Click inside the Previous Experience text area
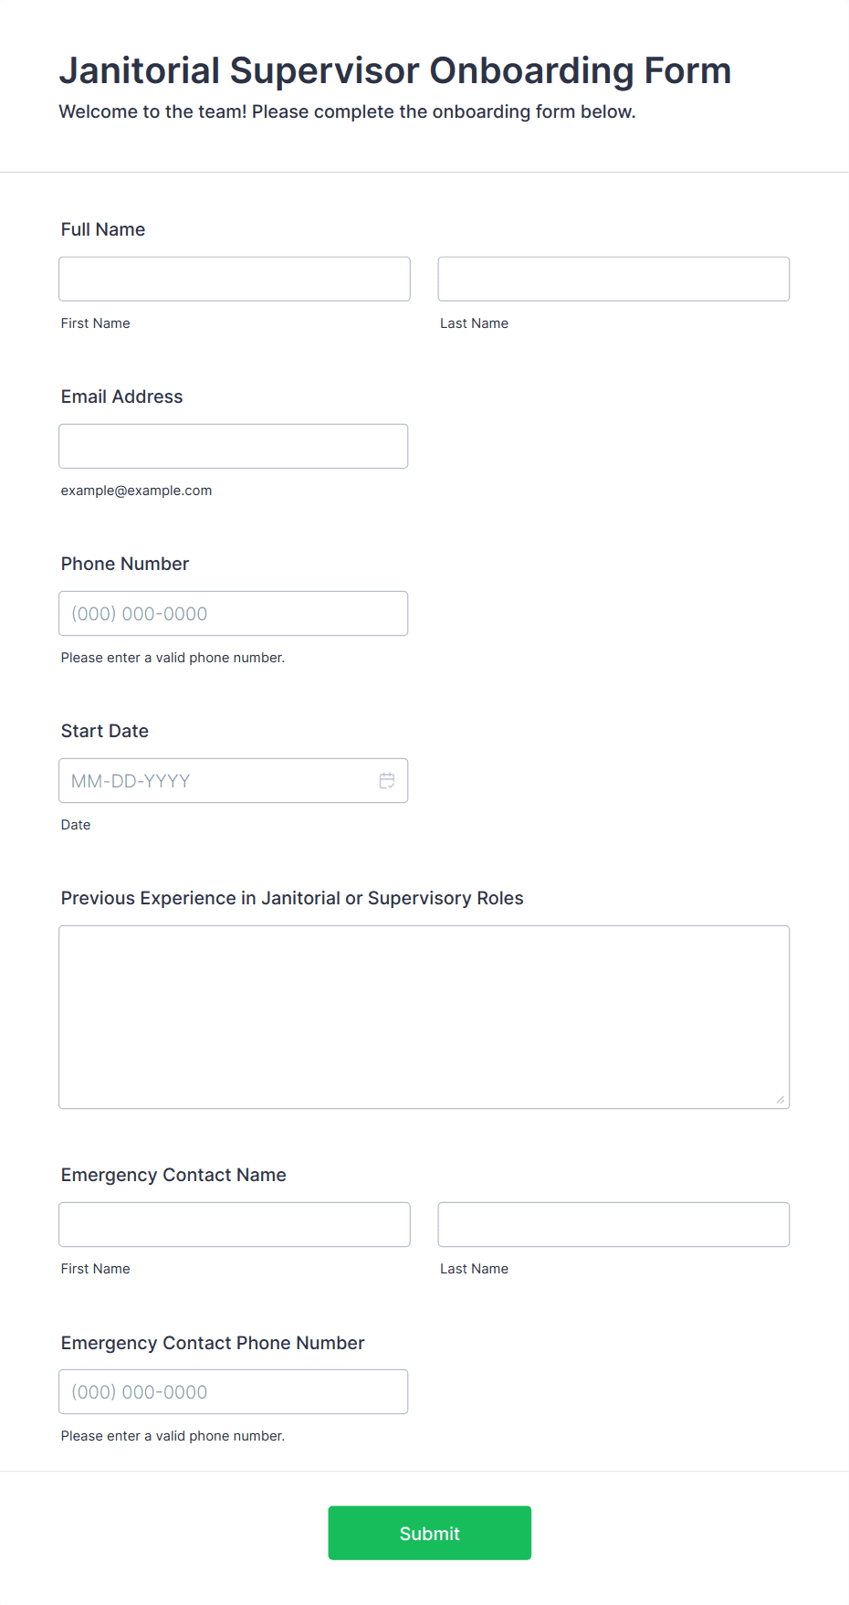Viewport: 849px width, 1605px height. coord(424,1017)
